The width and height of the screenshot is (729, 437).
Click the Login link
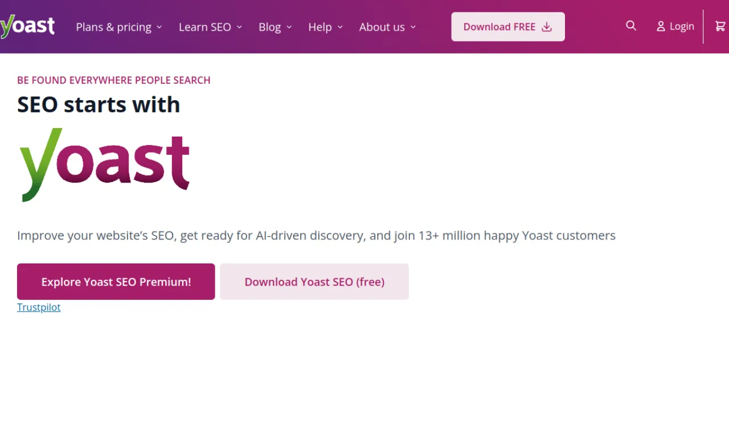(675, 26)
